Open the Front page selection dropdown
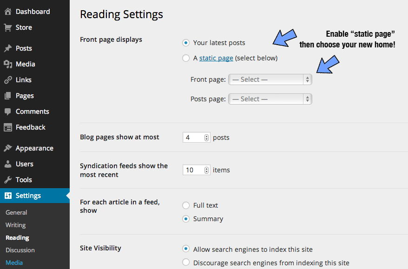The width and height of the screenshot is (408, 269). click(x=270, y=79)
